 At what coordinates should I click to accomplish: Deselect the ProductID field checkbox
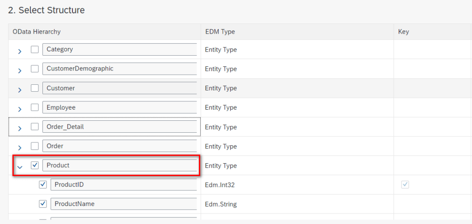tap(43, 185)
